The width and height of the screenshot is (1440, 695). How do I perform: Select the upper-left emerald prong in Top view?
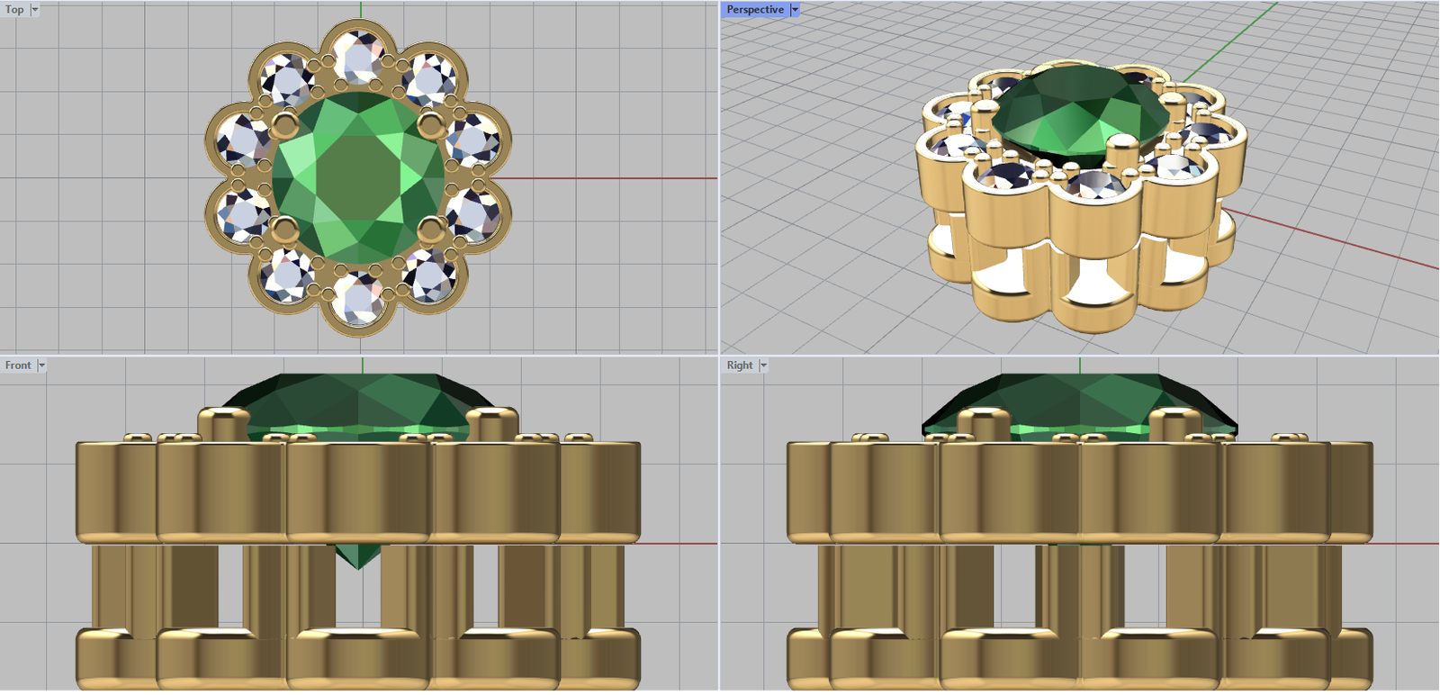(x=284, y=122)
